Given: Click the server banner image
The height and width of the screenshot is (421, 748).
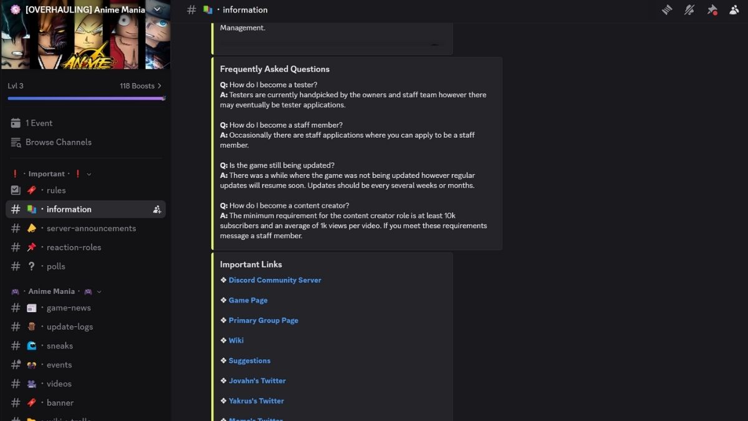Looking at the screenshot, I should tap(85, 44).
